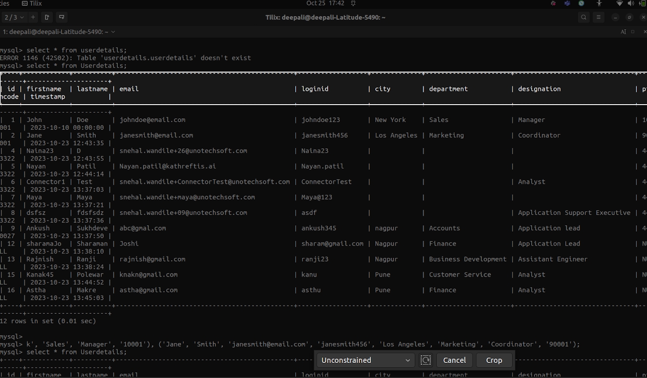Click inside the highlighted crop selection header row
The height and width of the screenshot is (378, 647).
323,89
